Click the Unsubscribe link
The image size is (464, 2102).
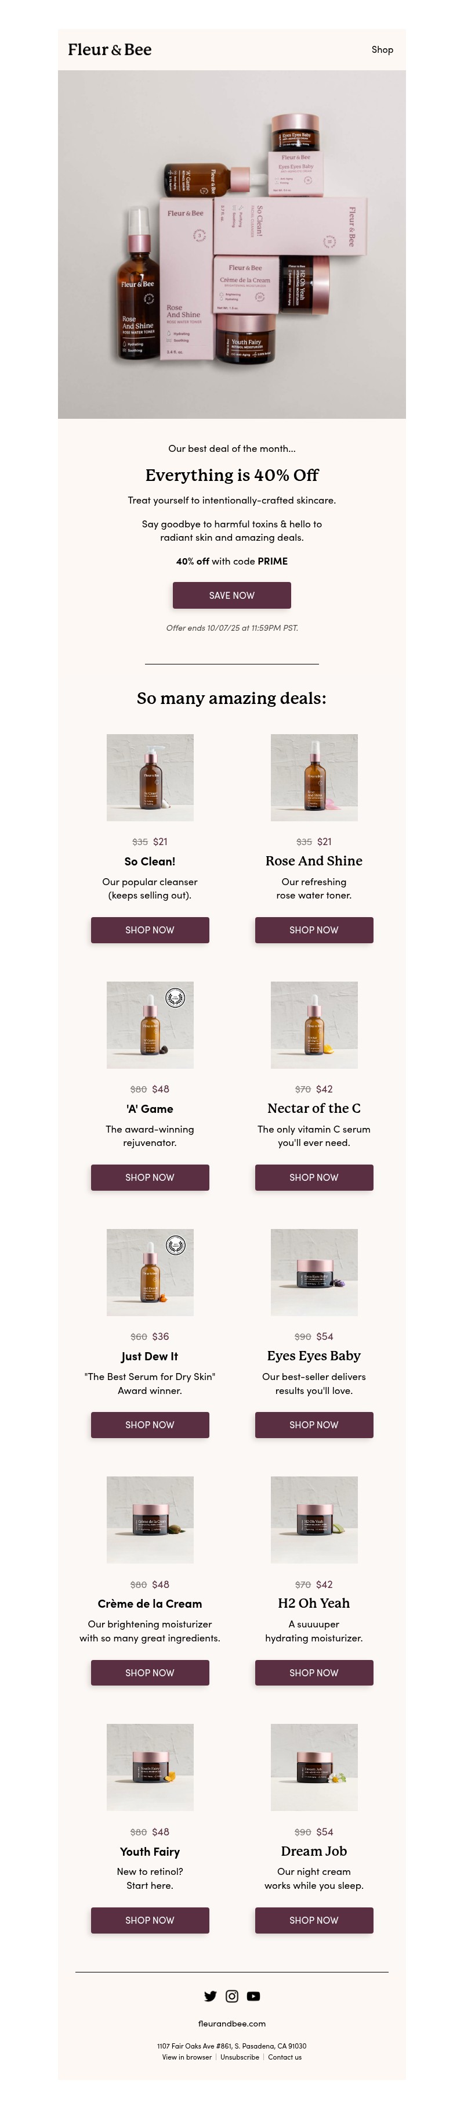point(240,2056)
